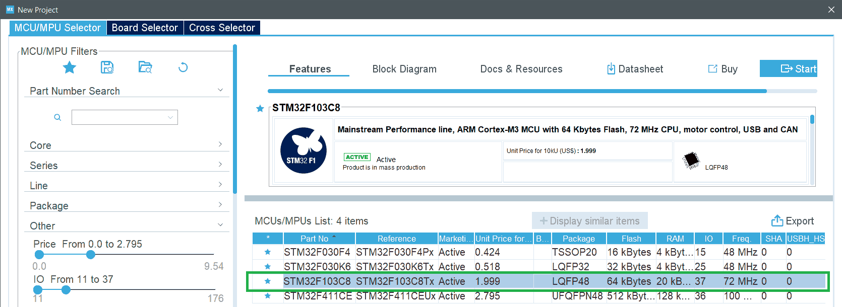Open the Datasheet link

(635, 69)
